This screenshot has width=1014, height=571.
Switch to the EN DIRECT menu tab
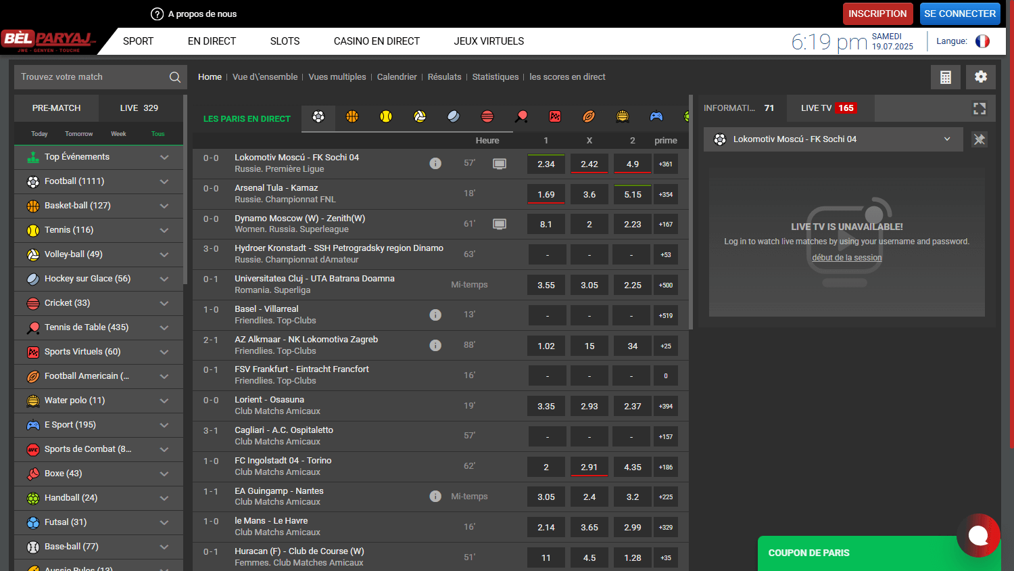click(x=212, y=41)
